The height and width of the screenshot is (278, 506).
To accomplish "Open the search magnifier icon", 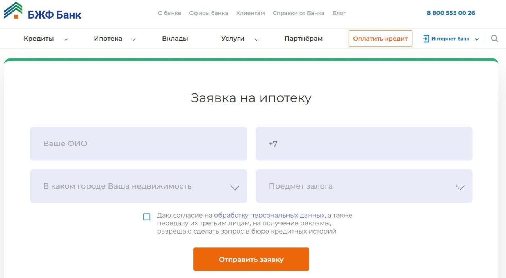I will [x=494, y=39].
